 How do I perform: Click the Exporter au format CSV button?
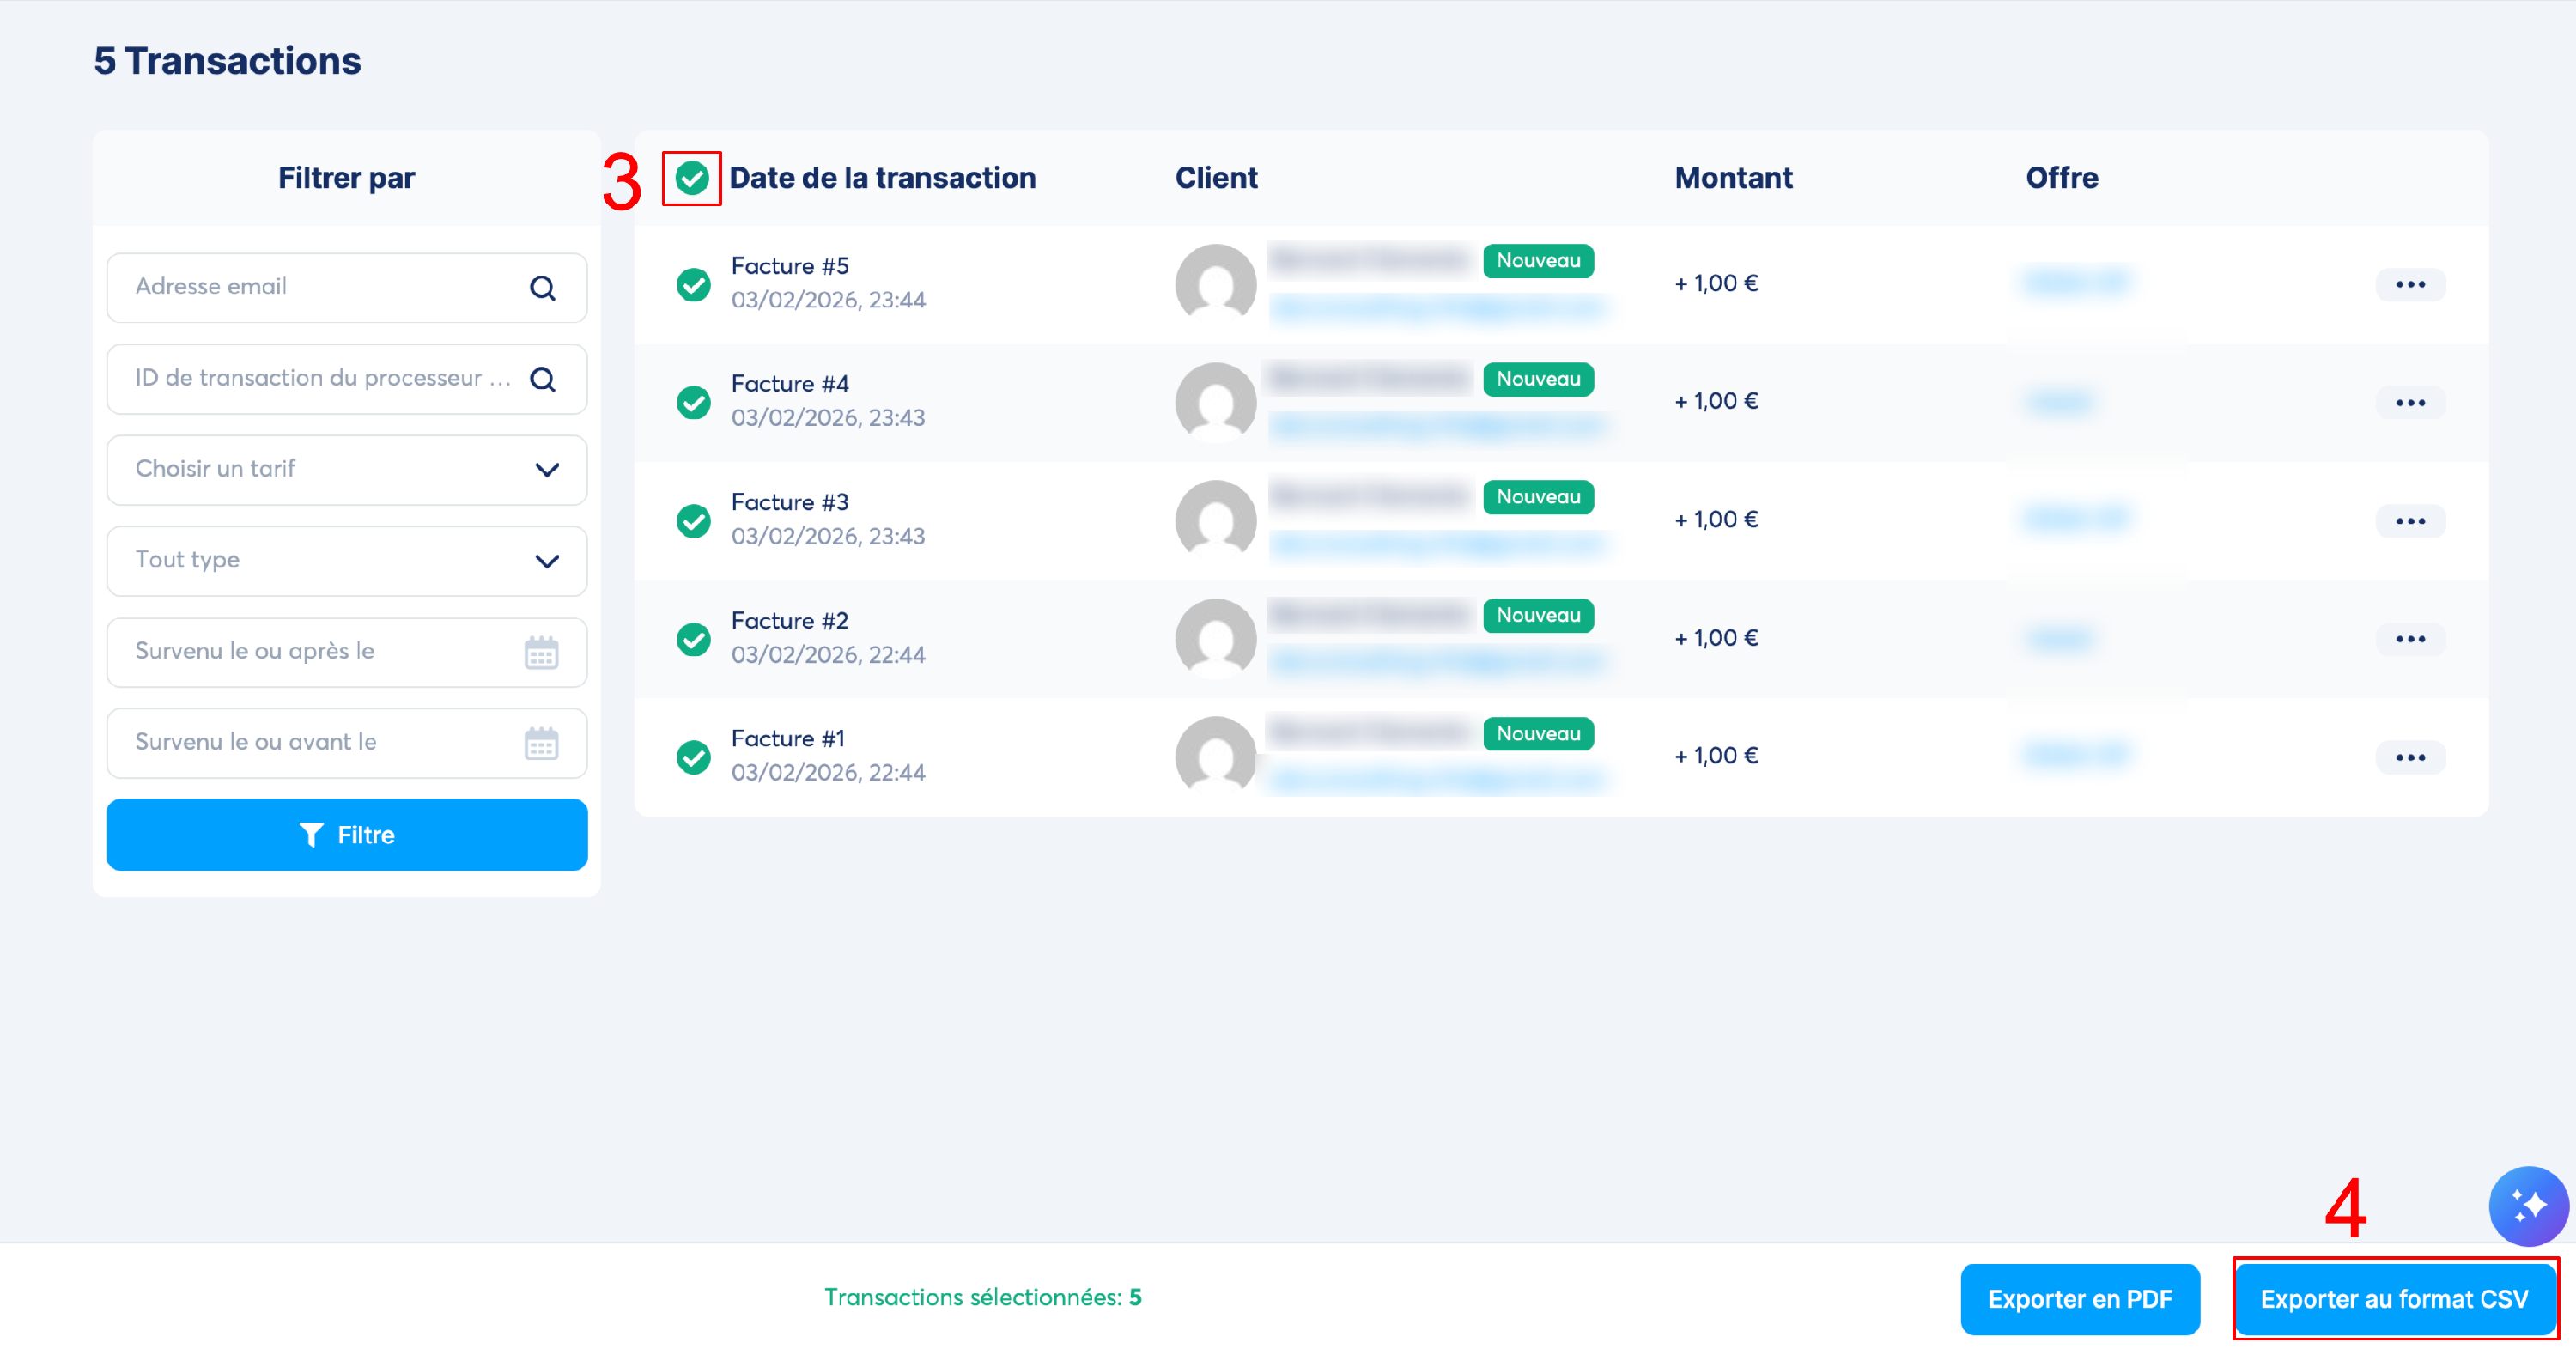tap(2393, 1298)
